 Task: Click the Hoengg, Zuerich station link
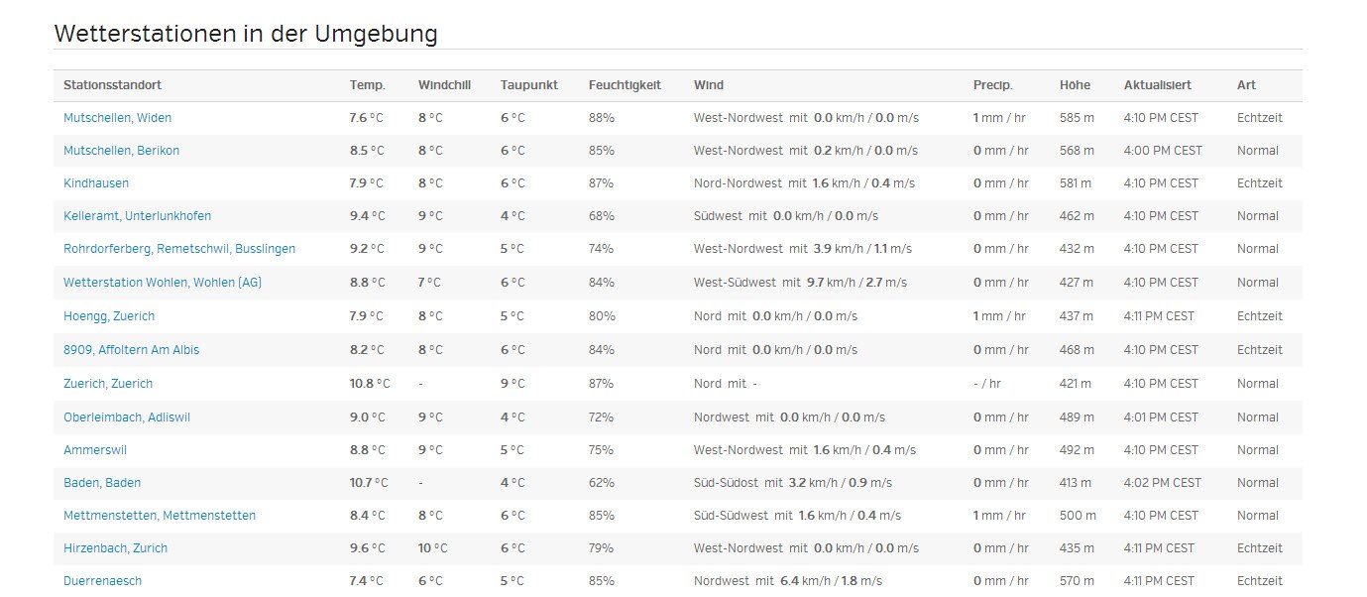[x=109, y=316]
